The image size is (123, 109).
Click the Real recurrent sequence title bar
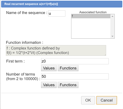pyautogui.click(x=61, y=4)
